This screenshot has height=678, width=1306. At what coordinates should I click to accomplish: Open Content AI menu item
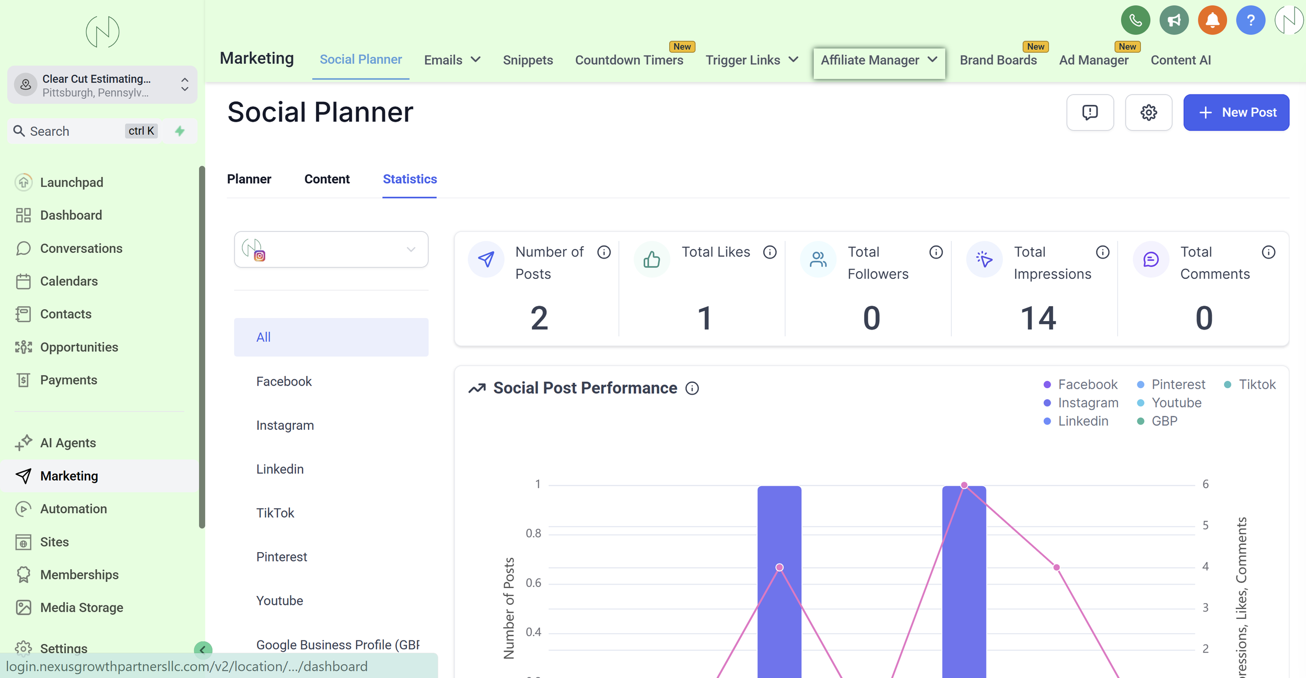pos(1181,60)
